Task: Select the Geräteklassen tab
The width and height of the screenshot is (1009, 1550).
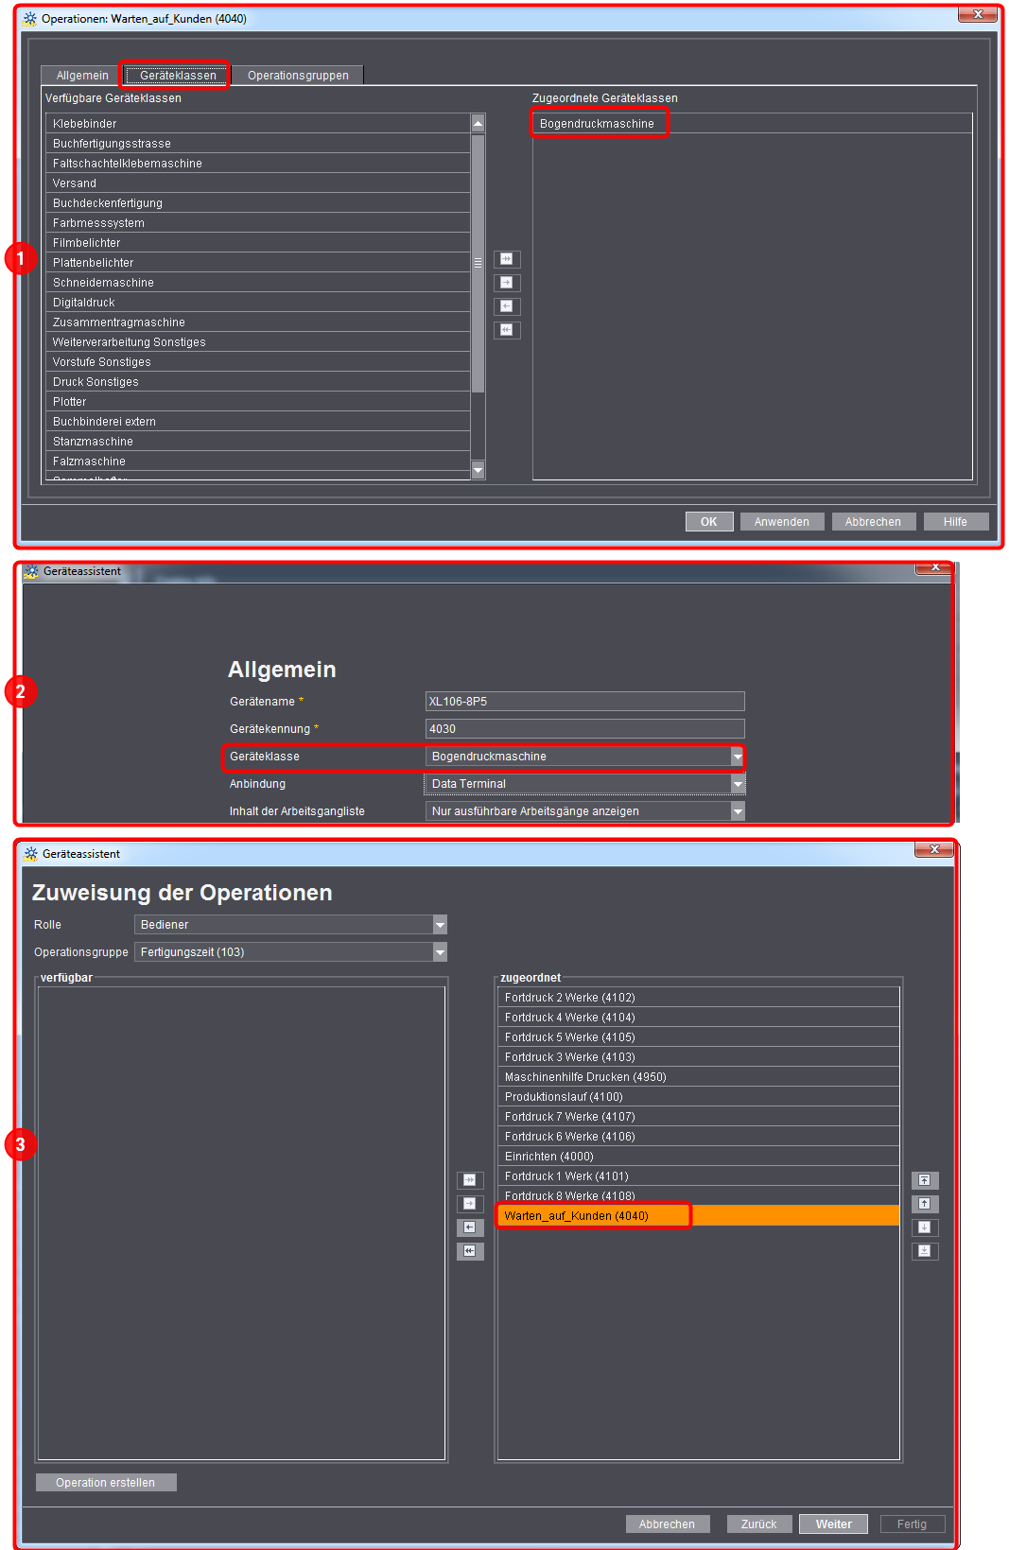Action: (178, 76)
